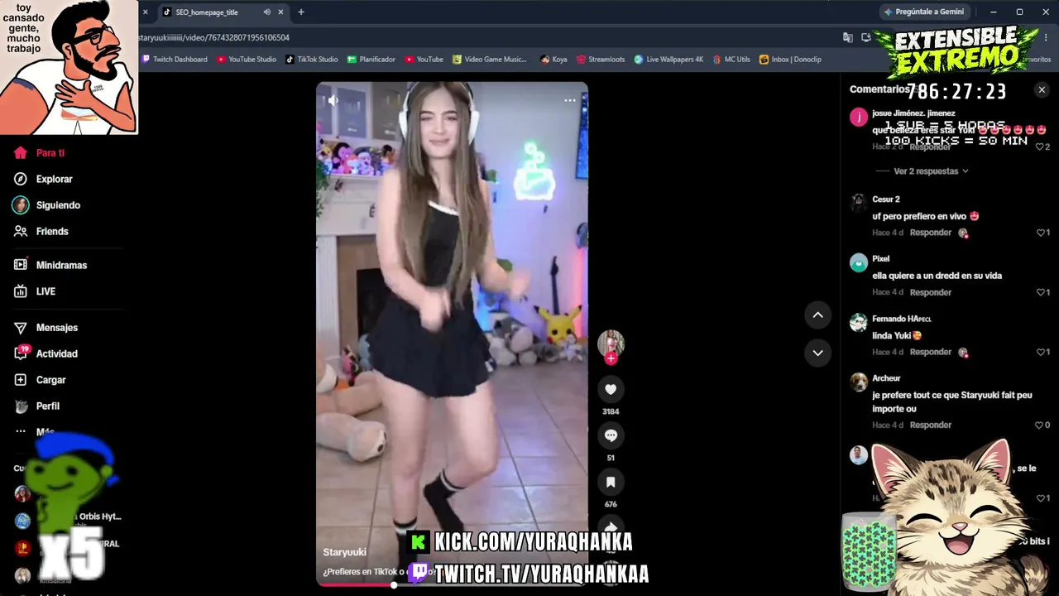This screenshot has width=1059, height=596.
Task: Click the translate page icon in the address bar
Action: pos(848,37)
